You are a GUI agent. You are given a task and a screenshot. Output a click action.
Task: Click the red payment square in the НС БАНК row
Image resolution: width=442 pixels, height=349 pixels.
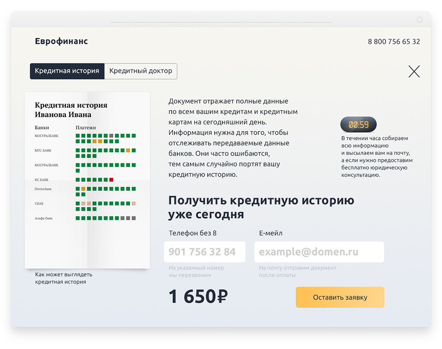(x=111, y=180)
